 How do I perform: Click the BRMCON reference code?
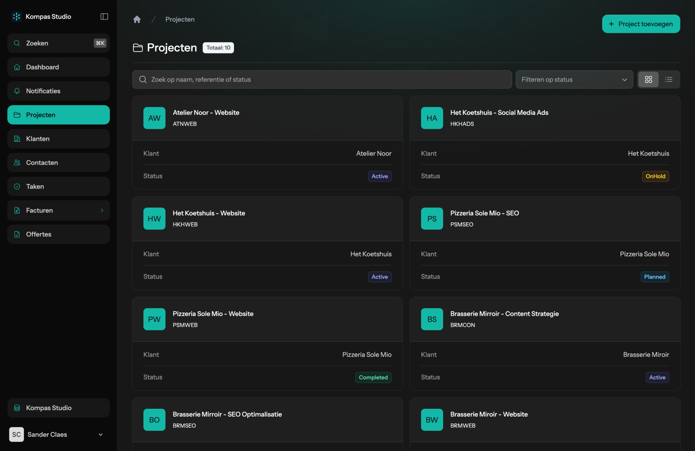[x=463, y=325]
